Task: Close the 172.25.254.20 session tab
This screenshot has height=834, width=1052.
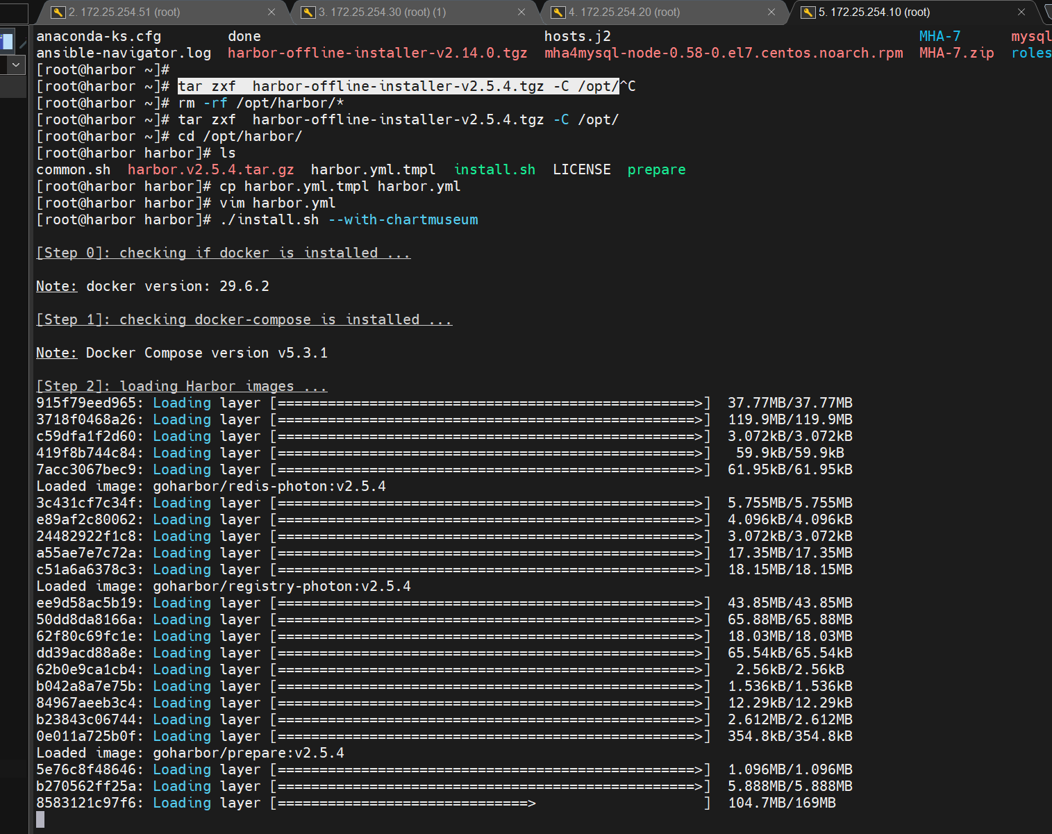Action: (x=771, y=12)
